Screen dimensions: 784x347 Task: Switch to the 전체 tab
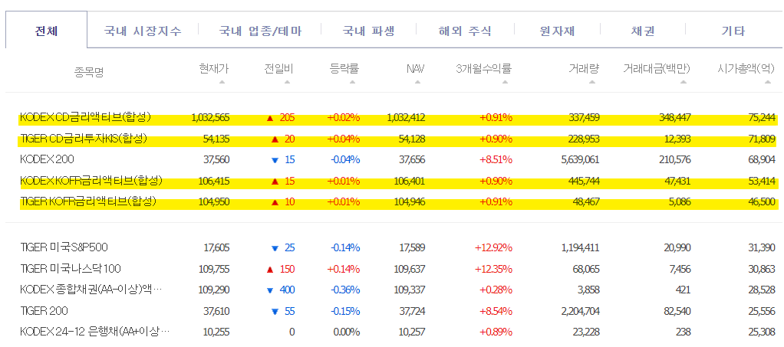(47, 31)
